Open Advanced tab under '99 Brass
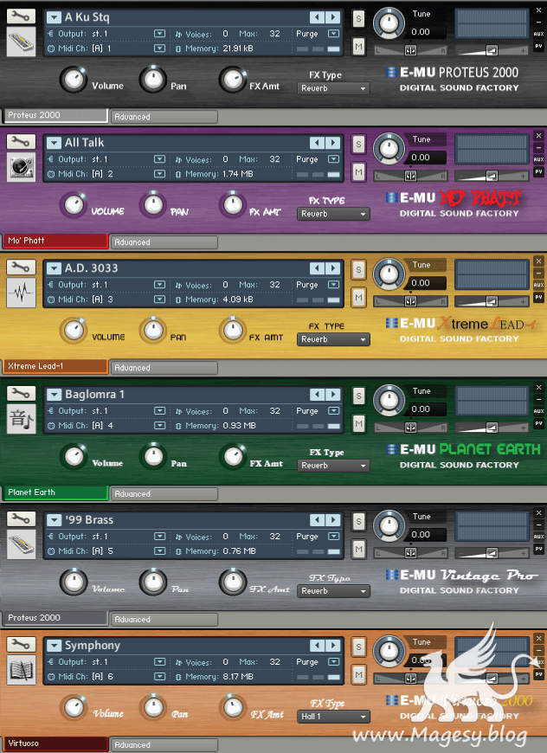Screen dimensions: 547x753 tap(164, 620)
